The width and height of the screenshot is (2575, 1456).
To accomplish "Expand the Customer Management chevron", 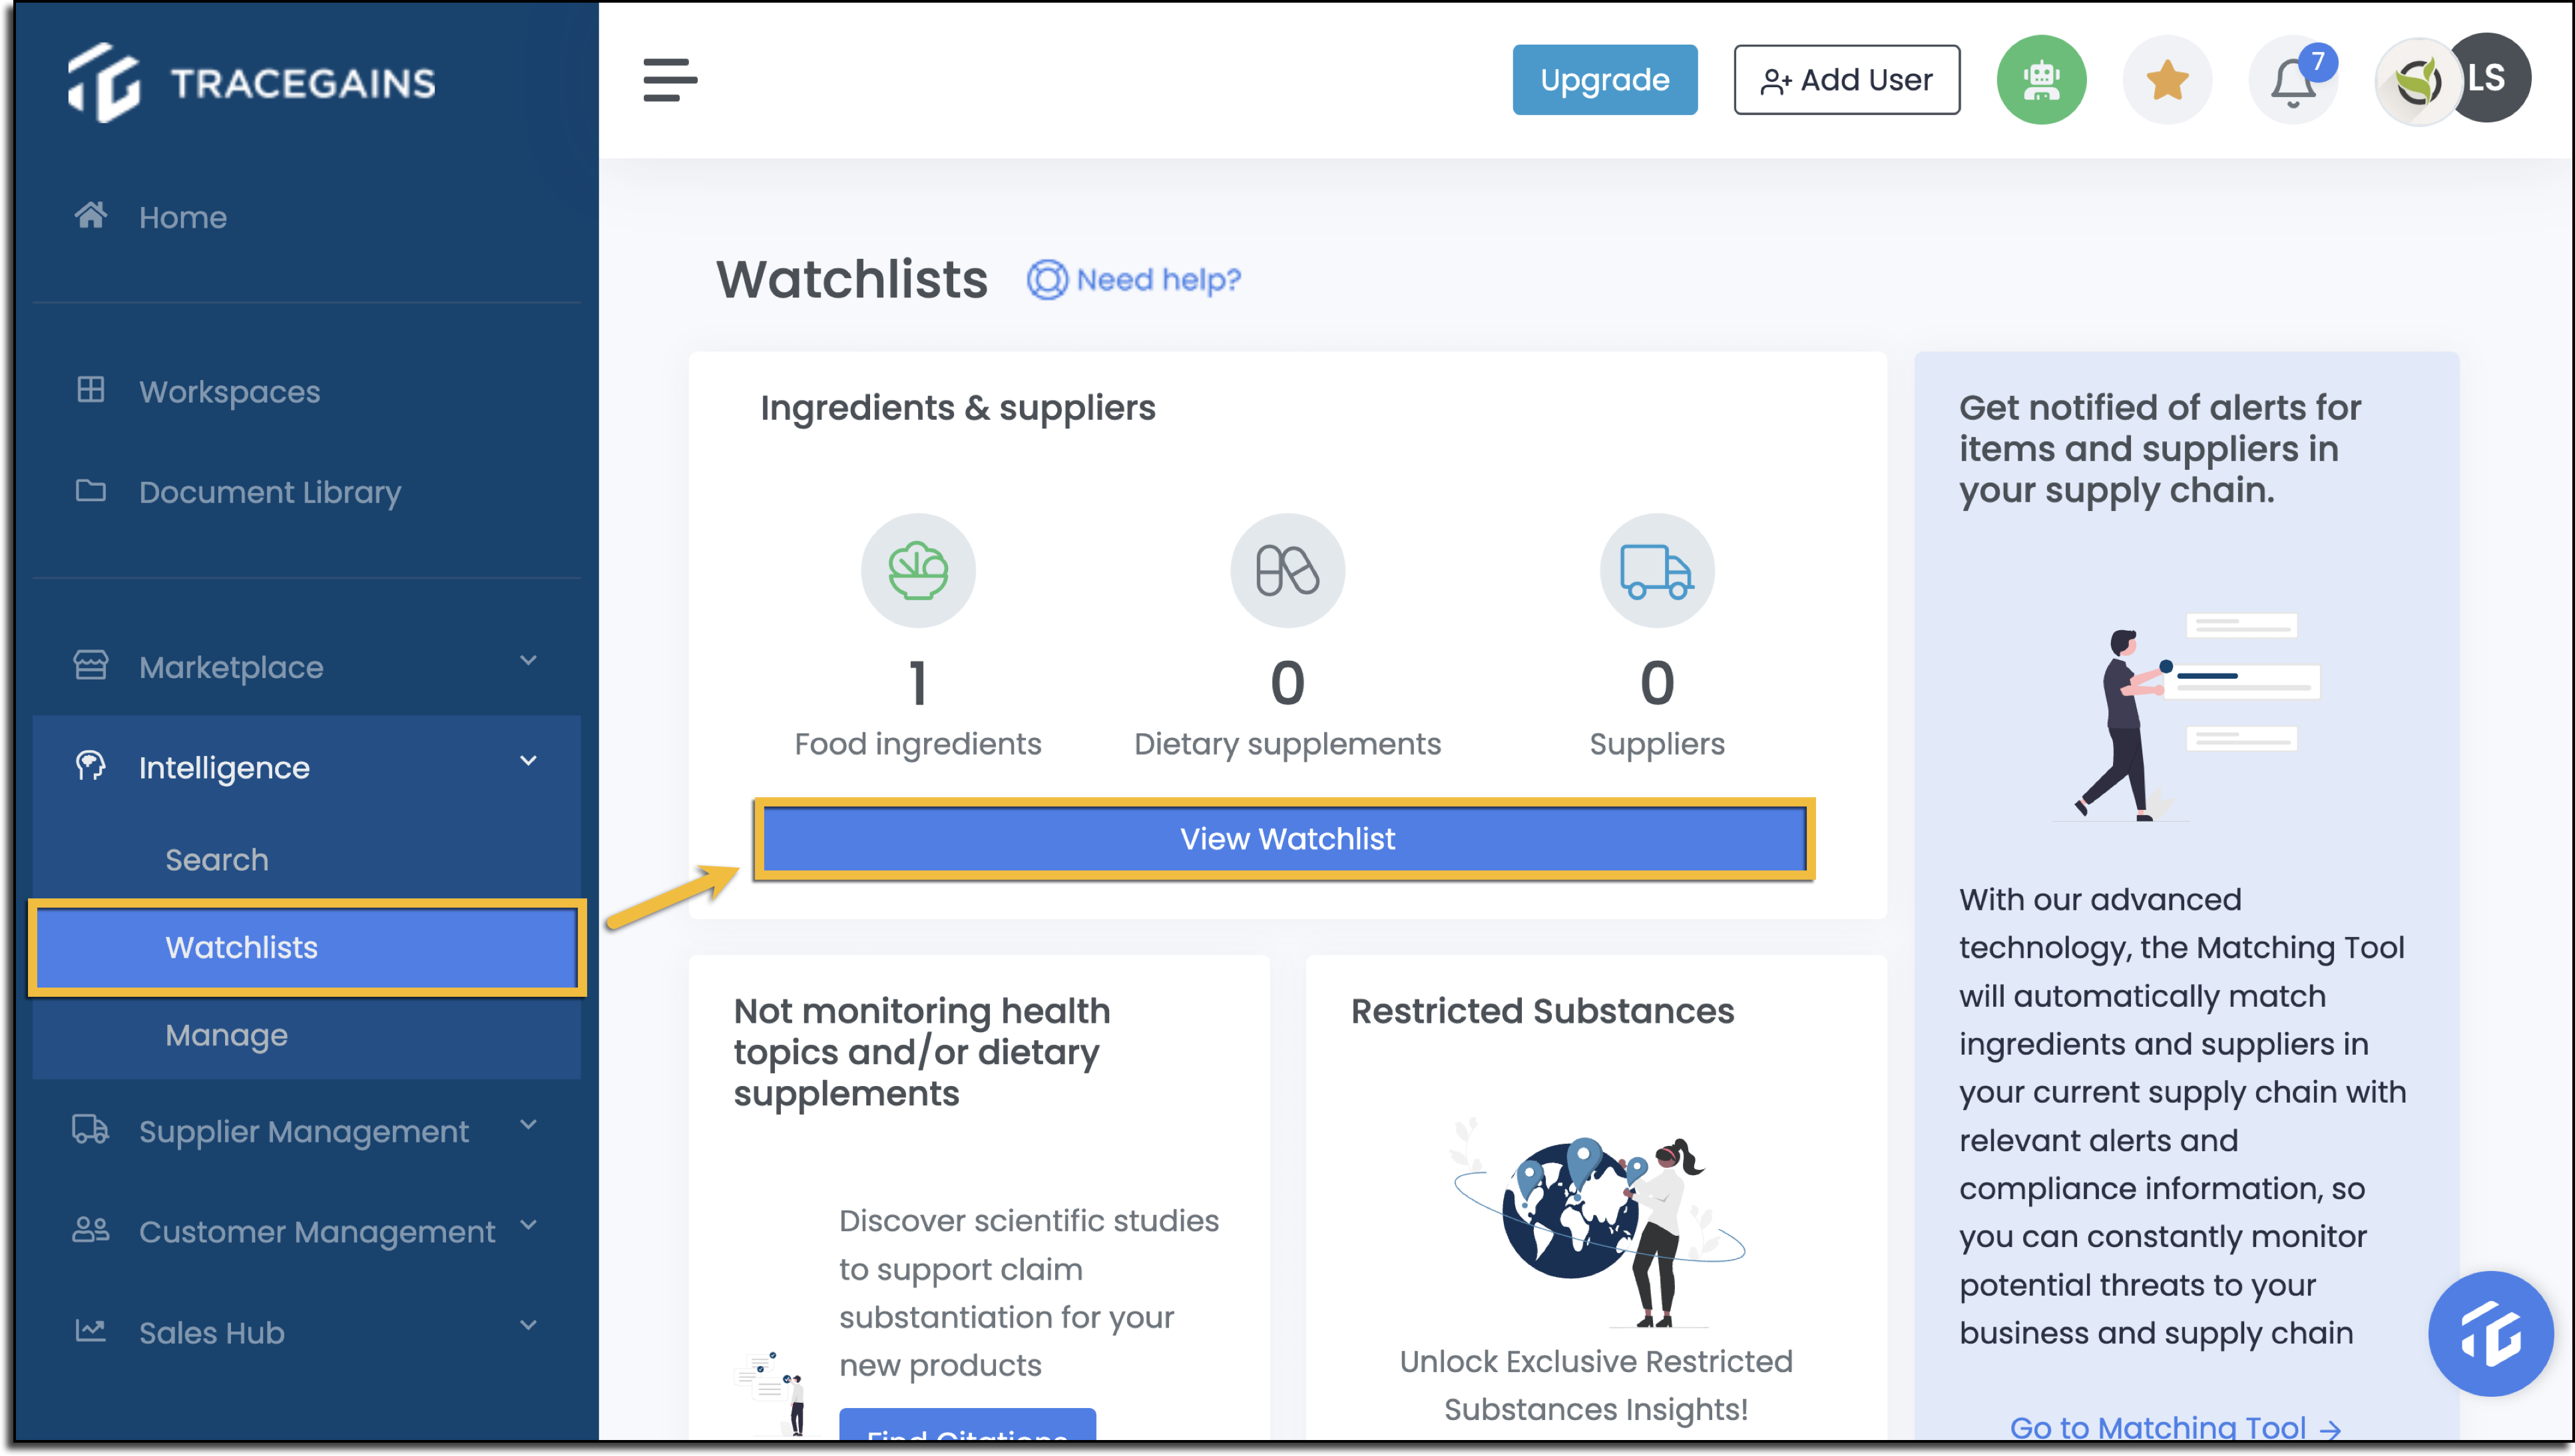I will pyautogui.click(x=528, y=1225).
